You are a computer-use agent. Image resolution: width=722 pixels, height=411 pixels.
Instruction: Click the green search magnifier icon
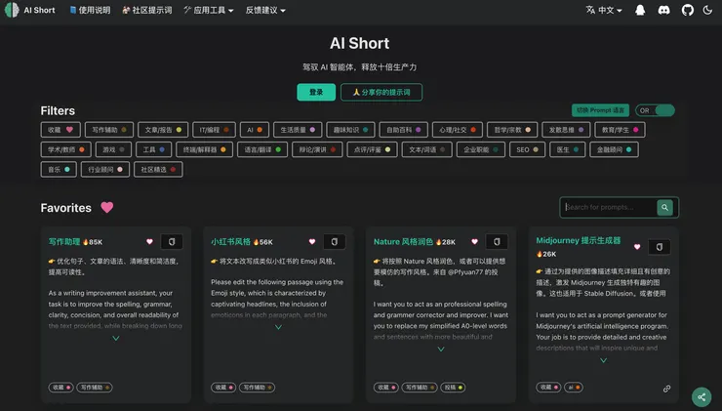664,207
